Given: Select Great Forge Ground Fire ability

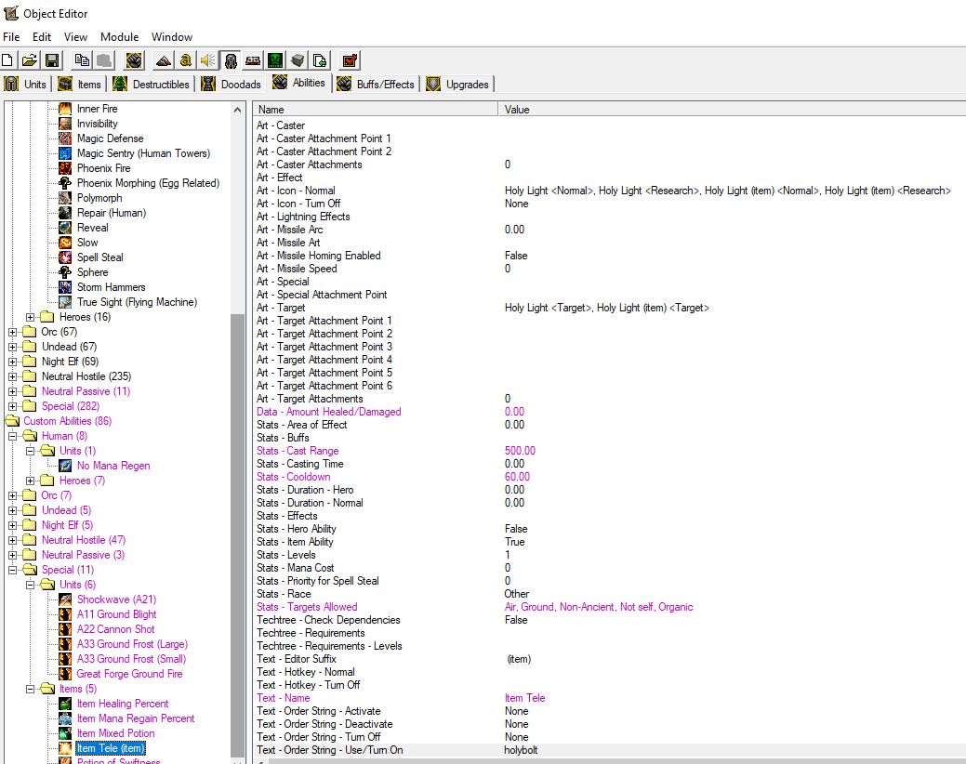Looking at the screenshot, I should pos(129,674).
